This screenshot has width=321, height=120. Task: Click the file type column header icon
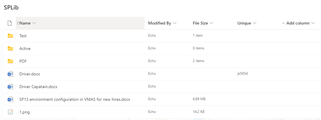[10, 23]
